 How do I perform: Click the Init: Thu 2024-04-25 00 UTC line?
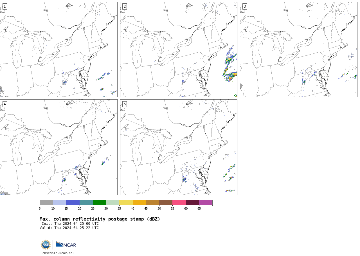[x=70, y=224]
